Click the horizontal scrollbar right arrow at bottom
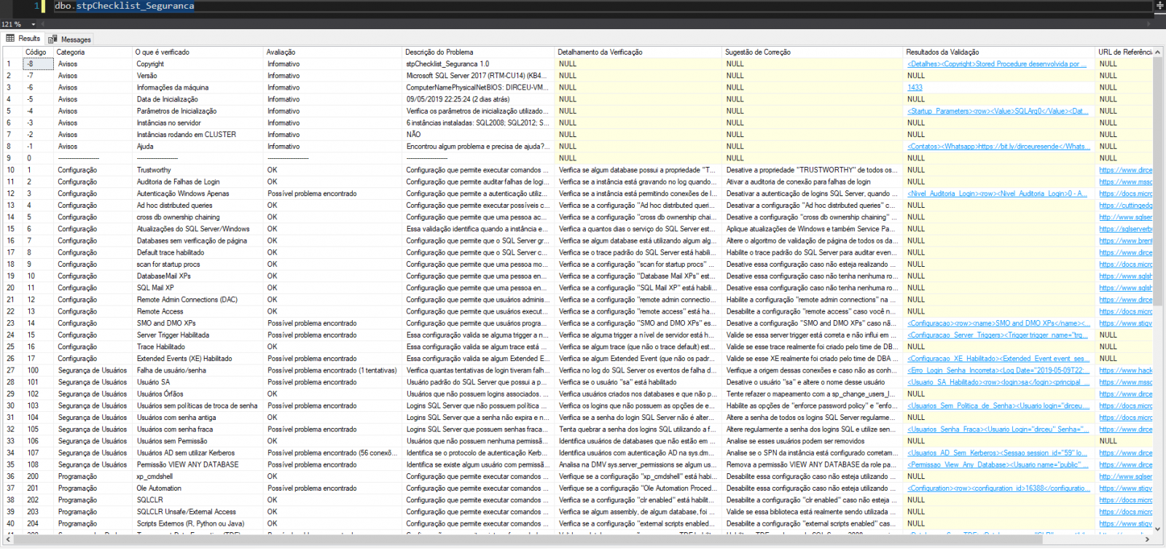The image size is (1166, 549). point(1148,540)
